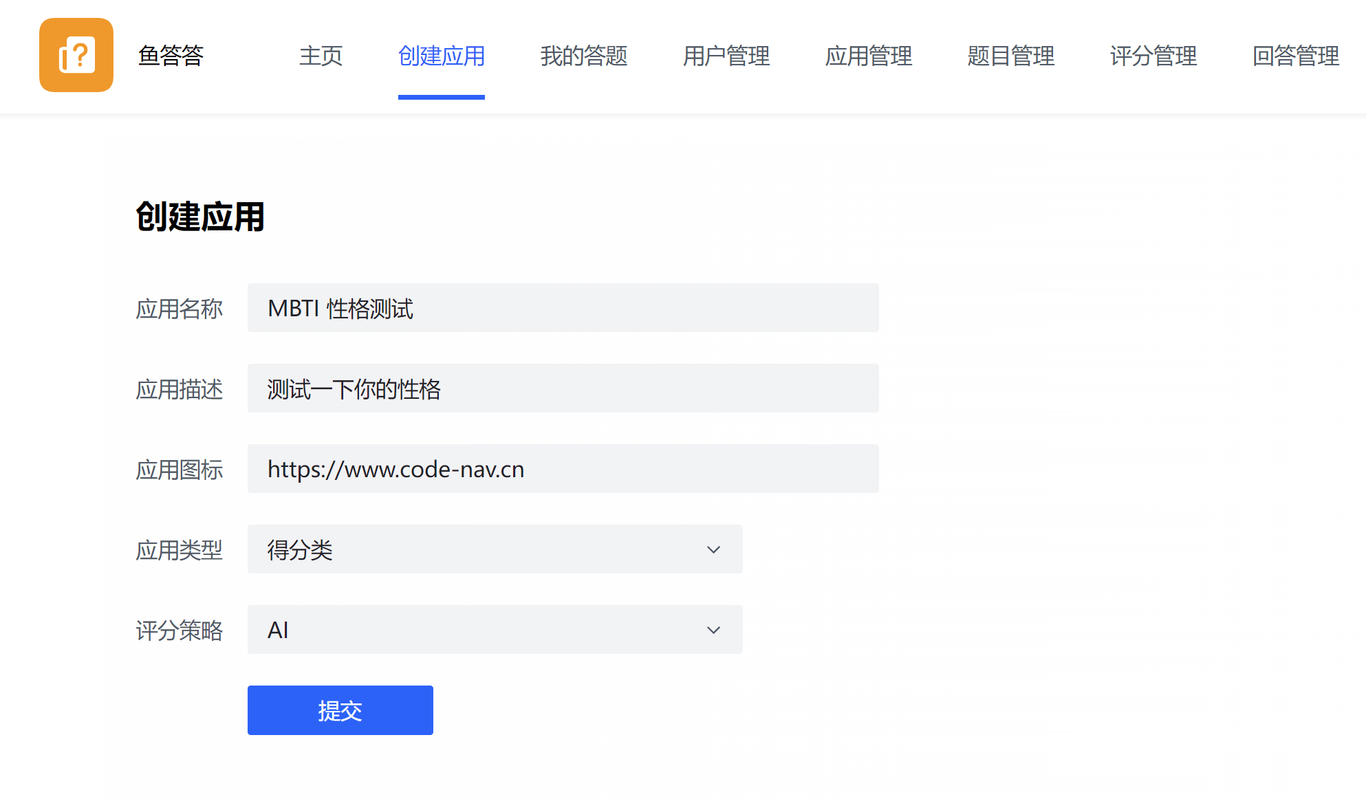Open the 用户管理 menu item

pos(726,56)
